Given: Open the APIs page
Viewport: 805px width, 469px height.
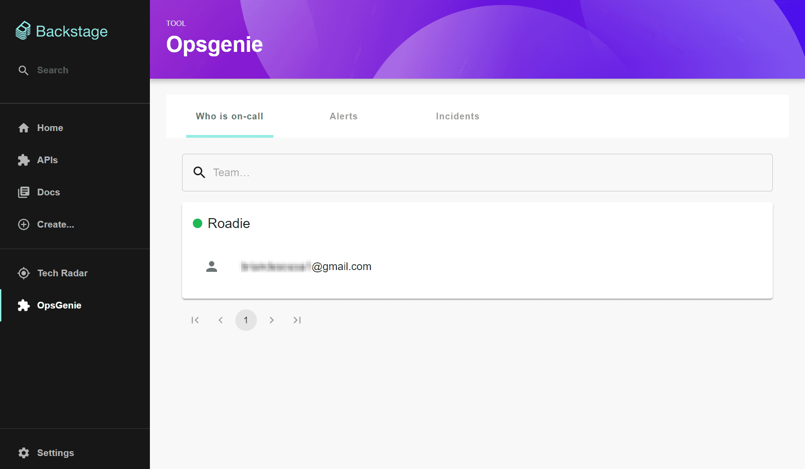Looking at the screenshot, I should tap(75, 160).
